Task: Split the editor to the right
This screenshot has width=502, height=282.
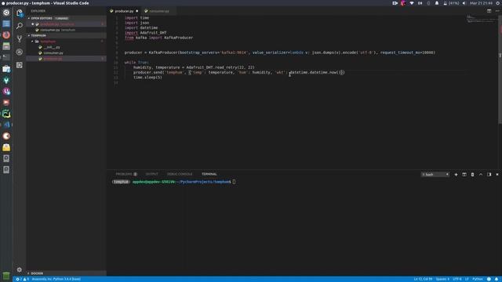Action: (x=489, y=11)
